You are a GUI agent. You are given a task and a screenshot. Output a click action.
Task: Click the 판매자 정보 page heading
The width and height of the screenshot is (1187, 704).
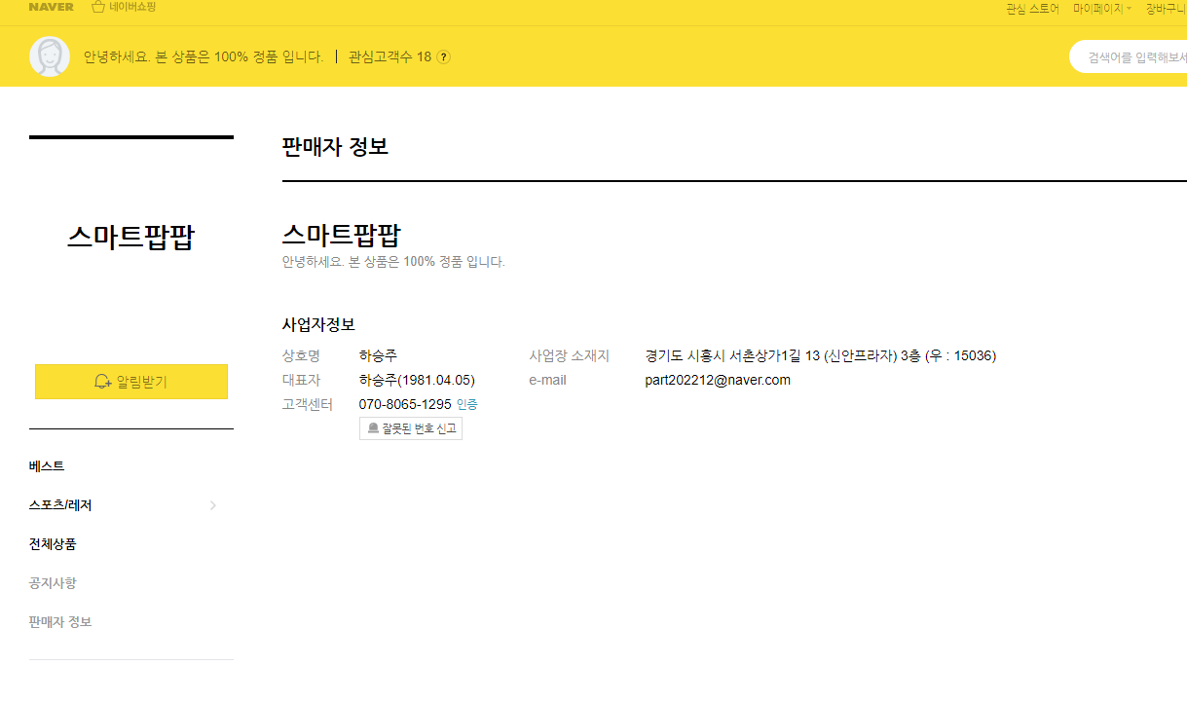[x=335, y=147]
